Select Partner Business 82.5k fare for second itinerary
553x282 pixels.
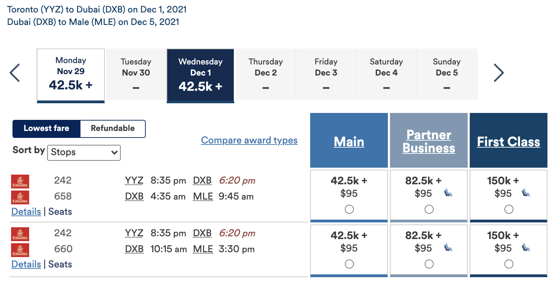(429, 264)
